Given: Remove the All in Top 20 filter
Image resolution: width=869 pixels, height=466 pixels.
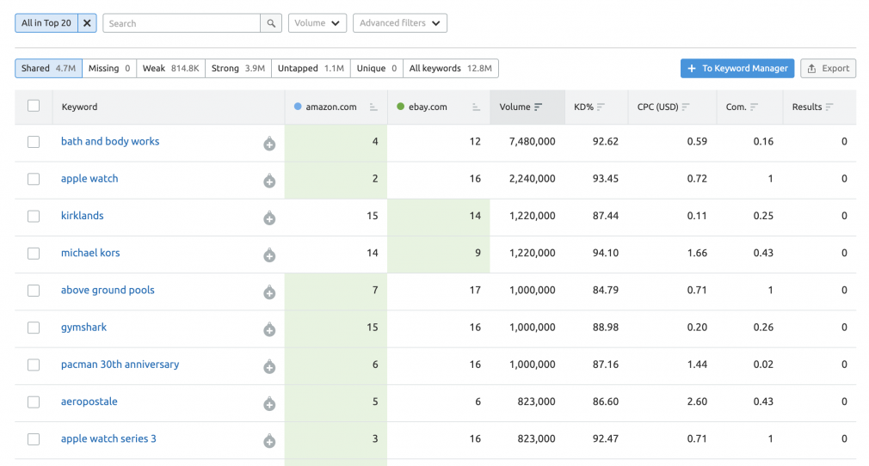Looking at the screenshot, I should pyautogui.click(x=87, y=23).
